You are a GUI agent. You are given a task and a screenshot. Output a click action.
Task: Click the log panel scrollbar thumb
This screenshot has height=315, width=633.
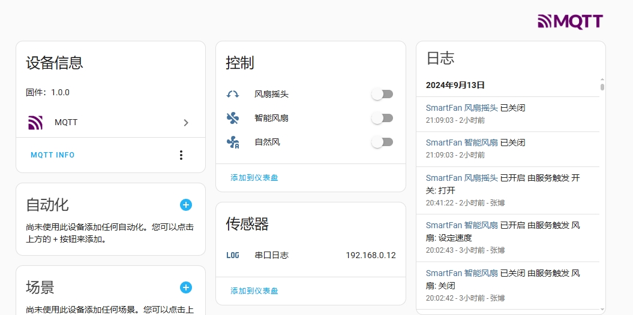click(x=602, y=87)
